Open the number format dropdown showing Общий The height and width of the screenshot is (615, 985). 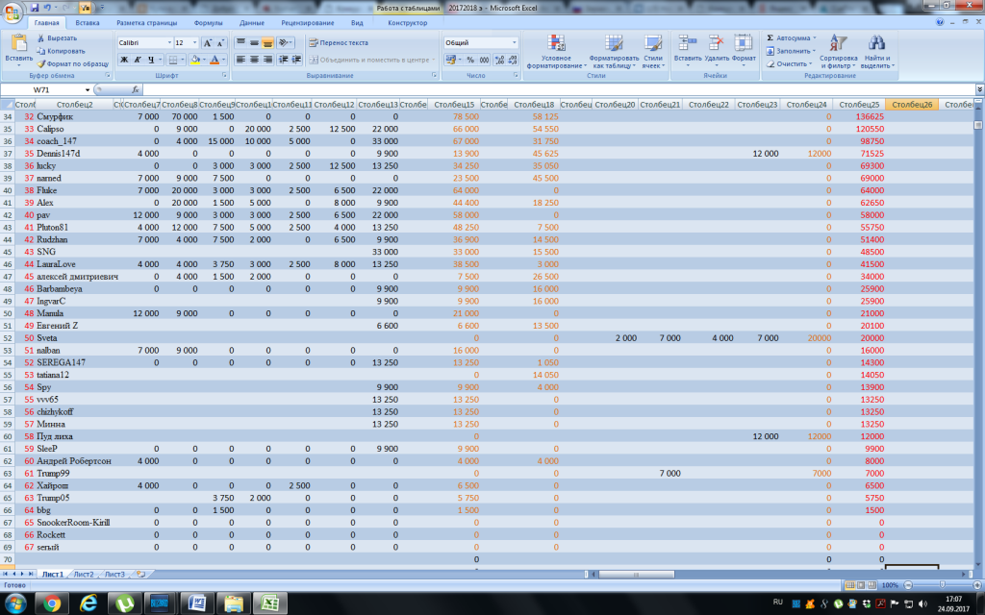click(514, 43)
